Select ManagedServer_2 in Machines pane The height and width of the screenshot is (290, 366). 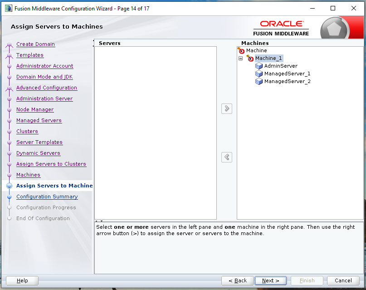[x=288, y=81]
